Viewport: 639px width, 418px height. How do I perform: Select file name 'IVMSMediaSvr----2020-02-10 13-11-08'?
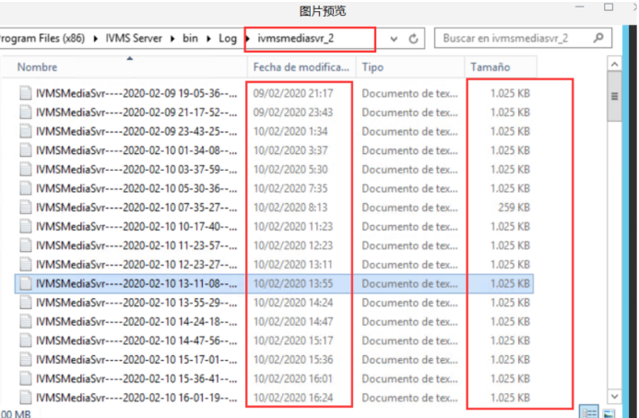click(x=136, y=283)
